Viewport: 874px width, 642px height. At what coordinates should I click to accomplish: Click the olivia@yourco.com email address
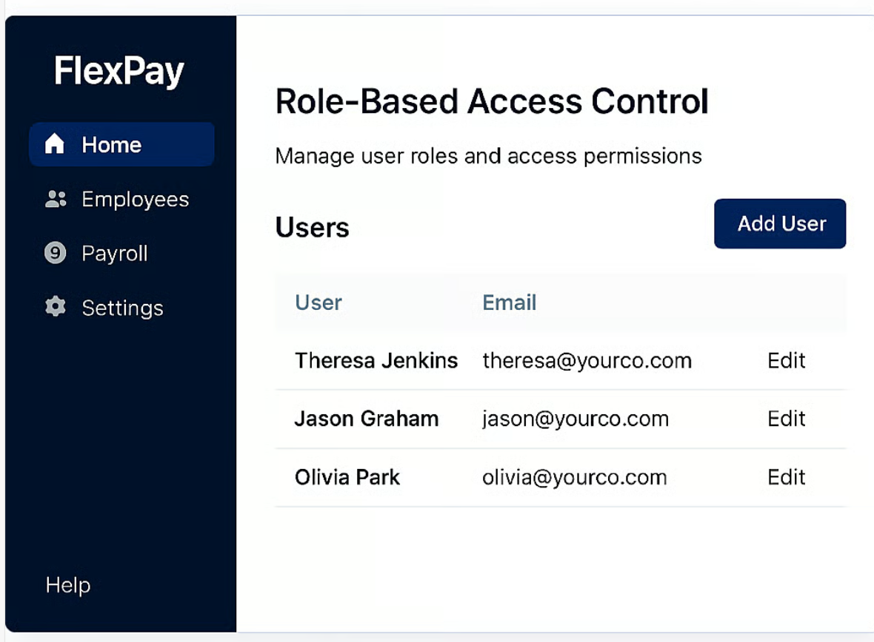(x=575, y=477)
